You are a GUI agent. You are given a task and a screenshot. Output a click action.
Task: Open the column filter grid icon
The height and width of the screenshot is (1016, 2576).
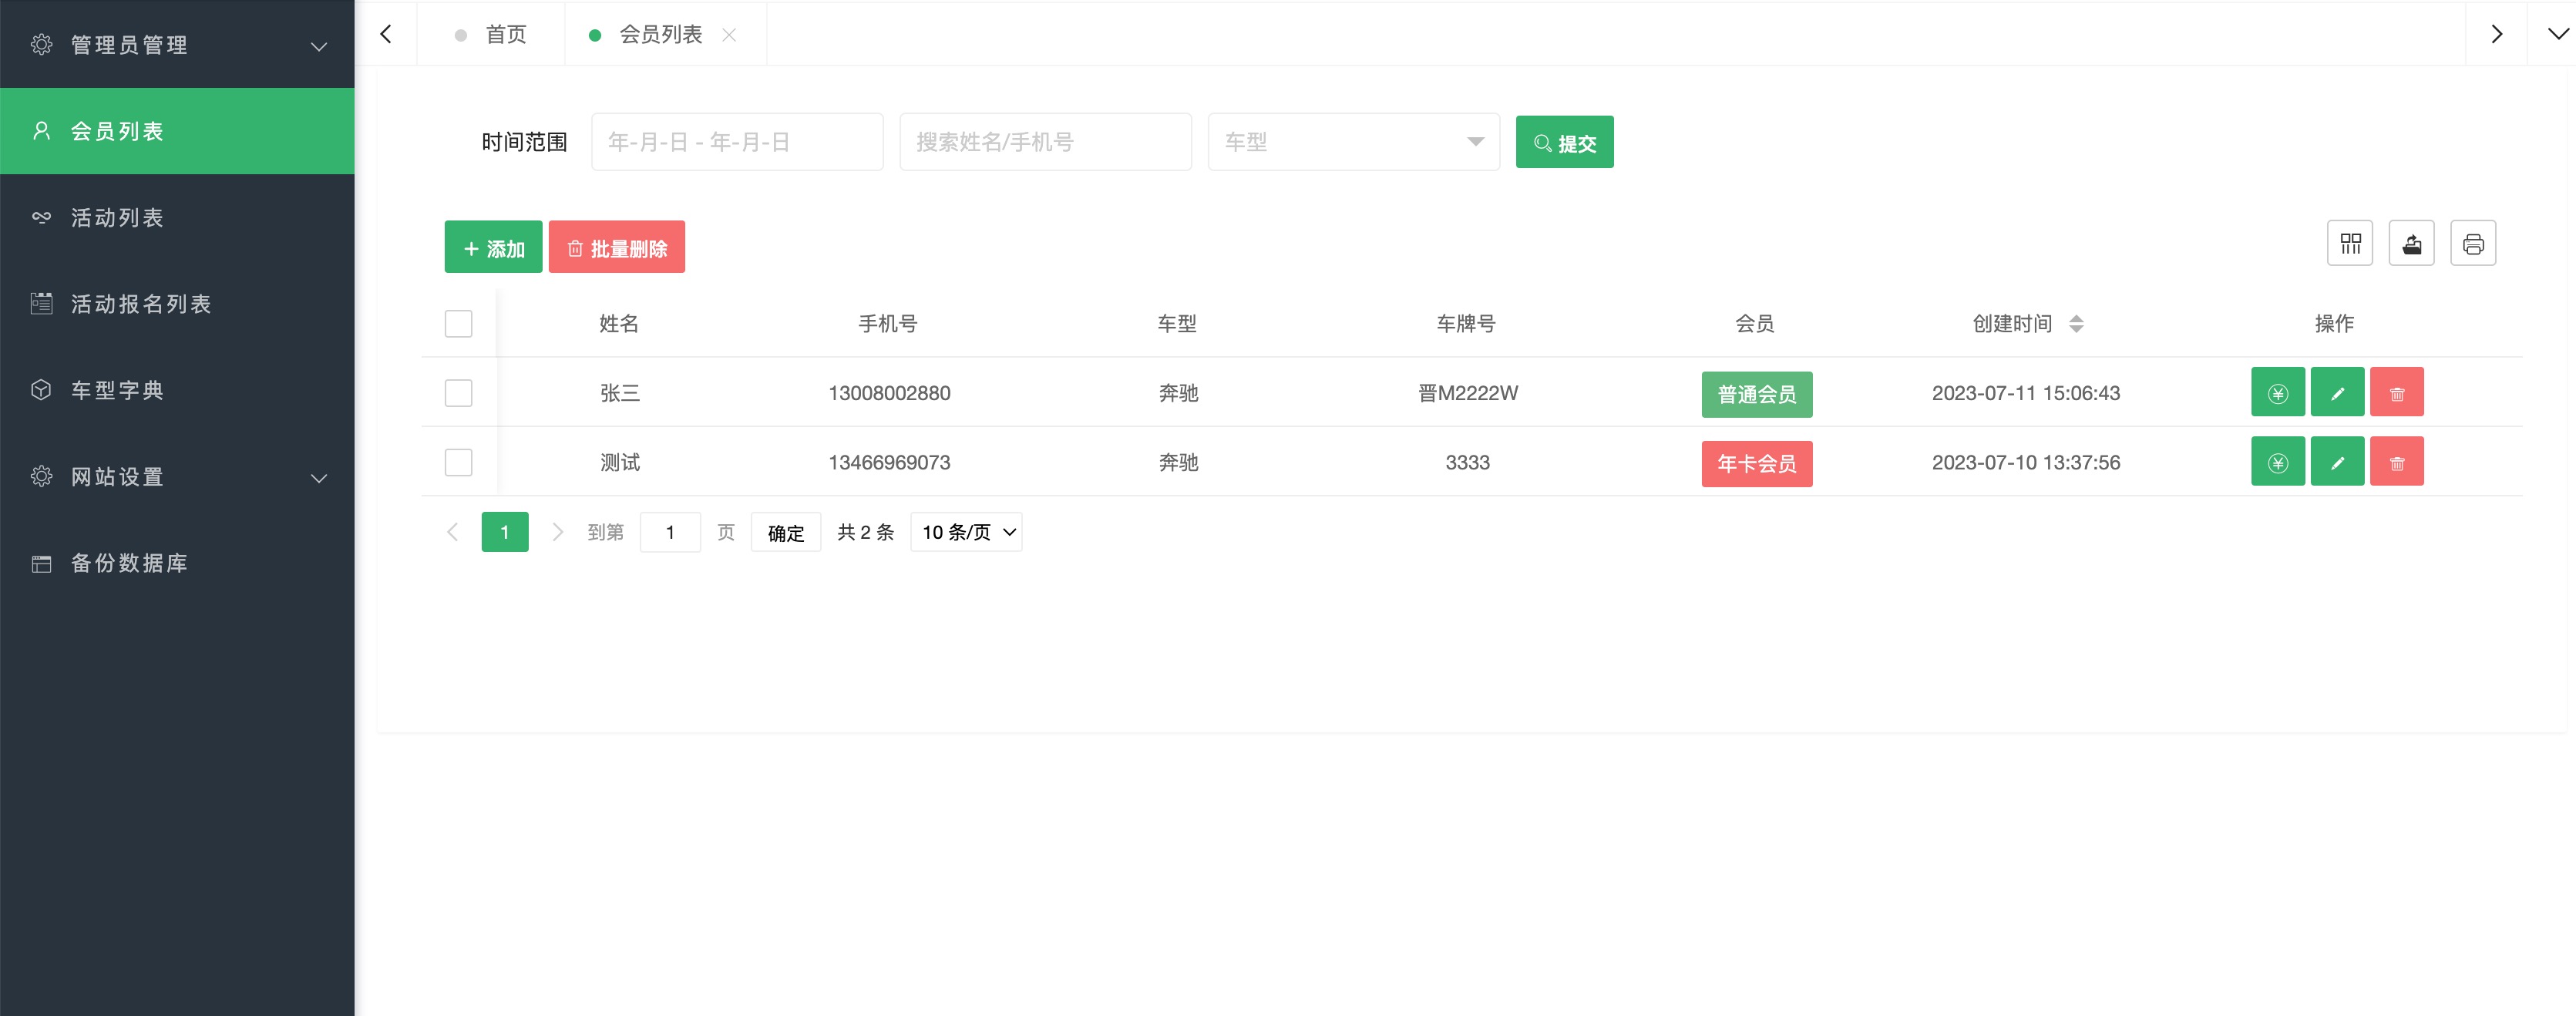2350,243
